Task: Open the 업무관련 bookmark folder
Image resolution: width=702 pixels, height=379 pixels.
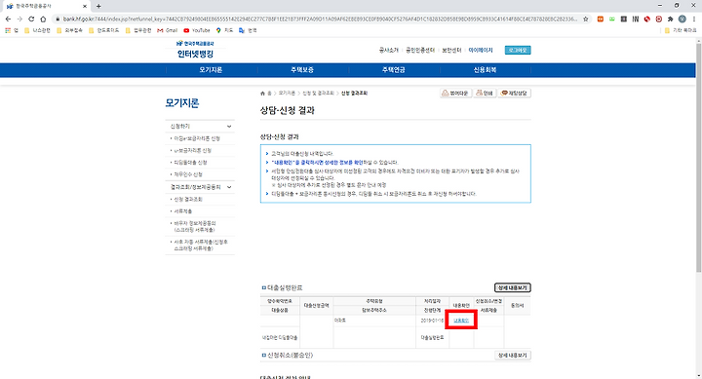Action: [138, 30]
